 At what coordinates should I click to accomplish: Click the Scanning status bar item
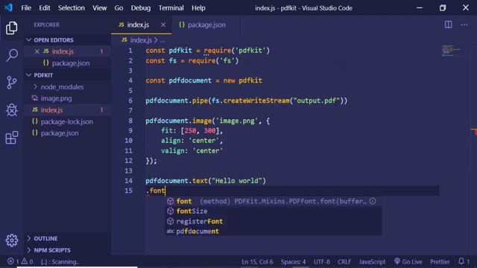click(60, 261)
